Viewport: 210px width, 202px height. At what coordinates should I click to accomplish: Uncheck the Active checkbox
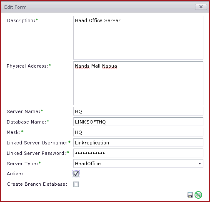(x=76, y=174)
